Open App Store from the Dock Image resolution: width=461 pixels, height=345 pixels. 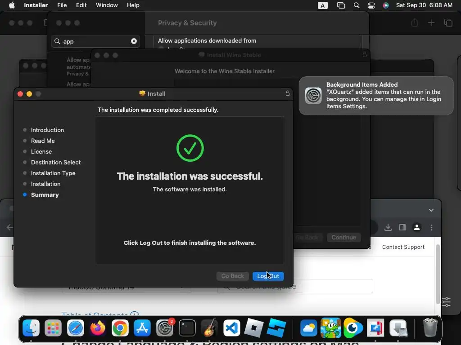click(142, 327)
